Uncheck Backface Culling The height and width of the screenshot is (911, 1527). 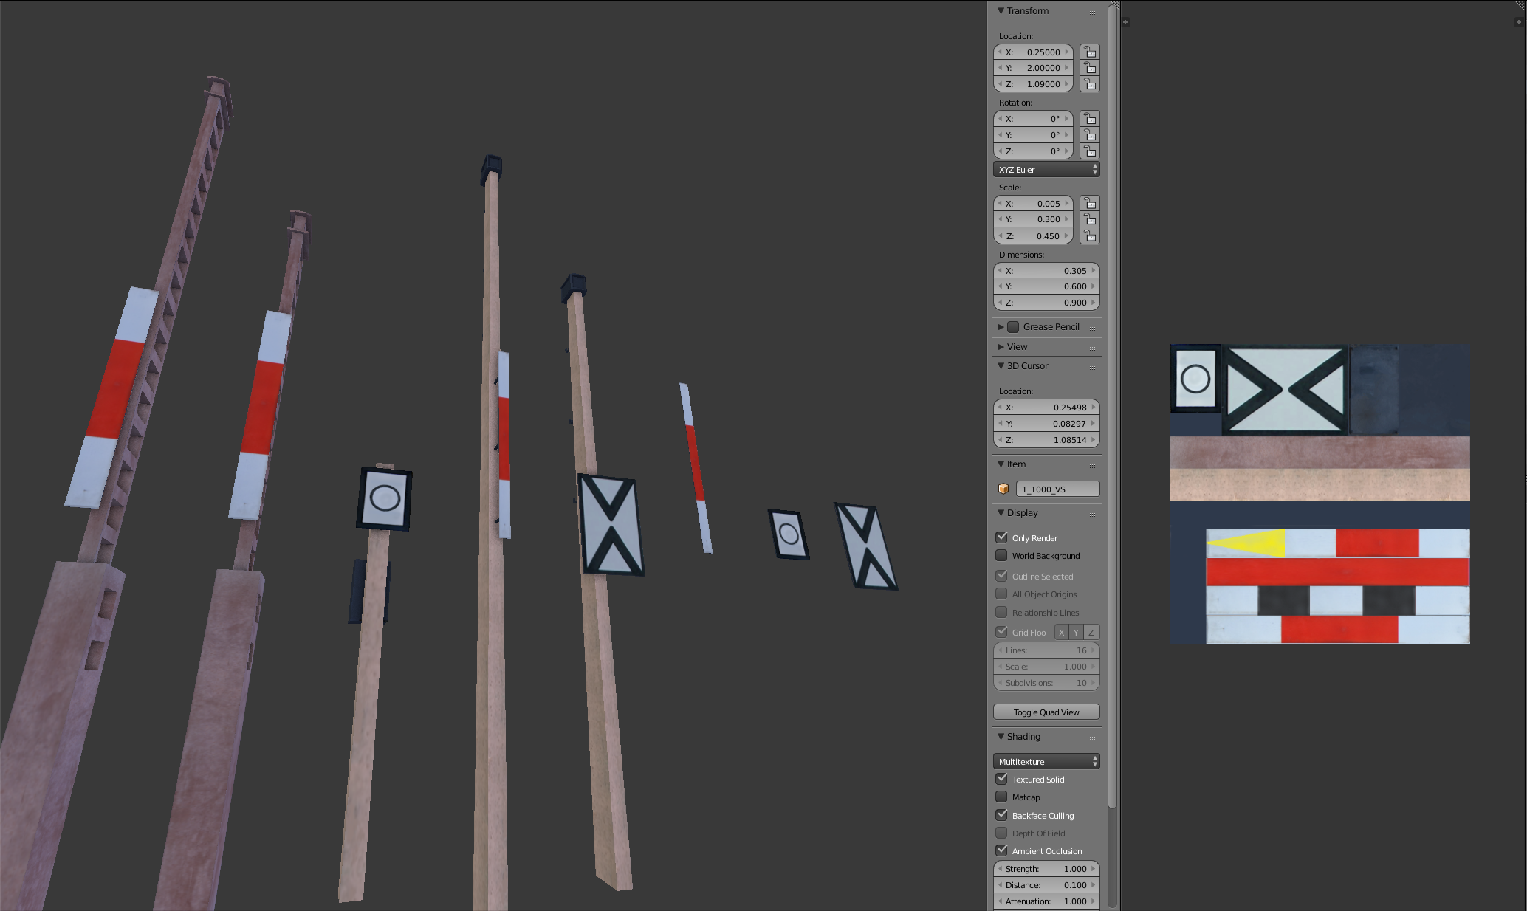point(1002,815)
